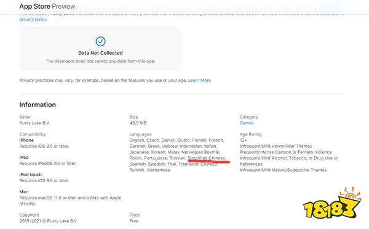Select 'Privacy practices may vary' sentence
Viewport: 369px width, 229px height.
[103, 81]
